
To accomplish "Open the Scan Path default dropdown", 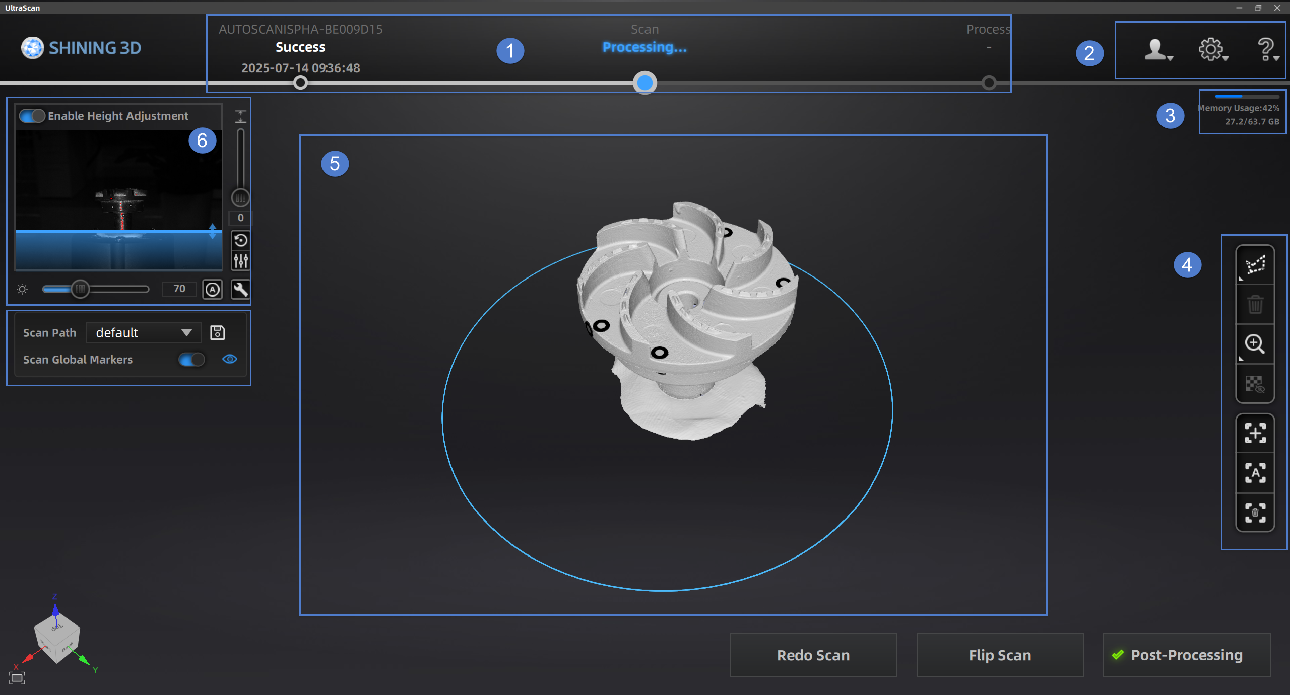I will (144, 332).
